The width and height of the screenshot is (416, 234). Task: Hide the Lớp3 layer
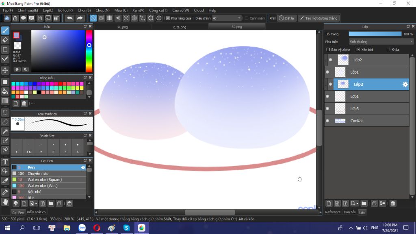[x=327, y=108]
